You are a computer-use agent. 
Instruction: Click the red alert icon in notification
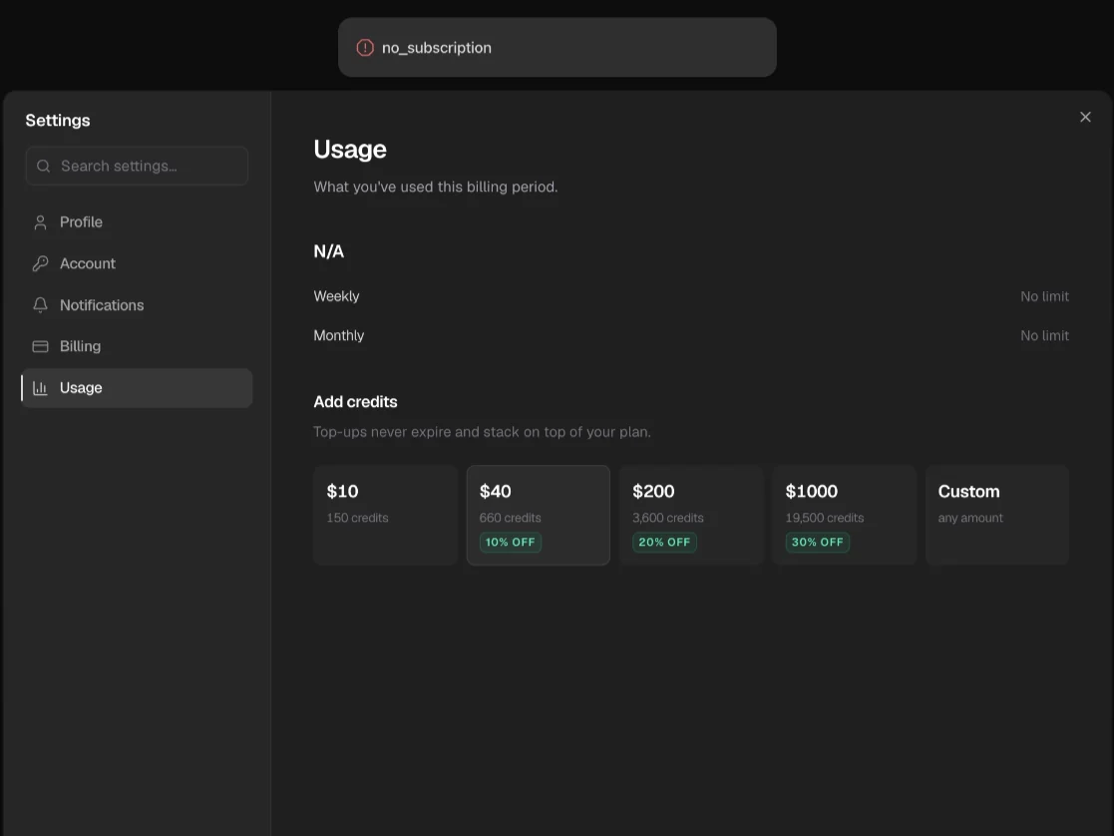point(365,48)
